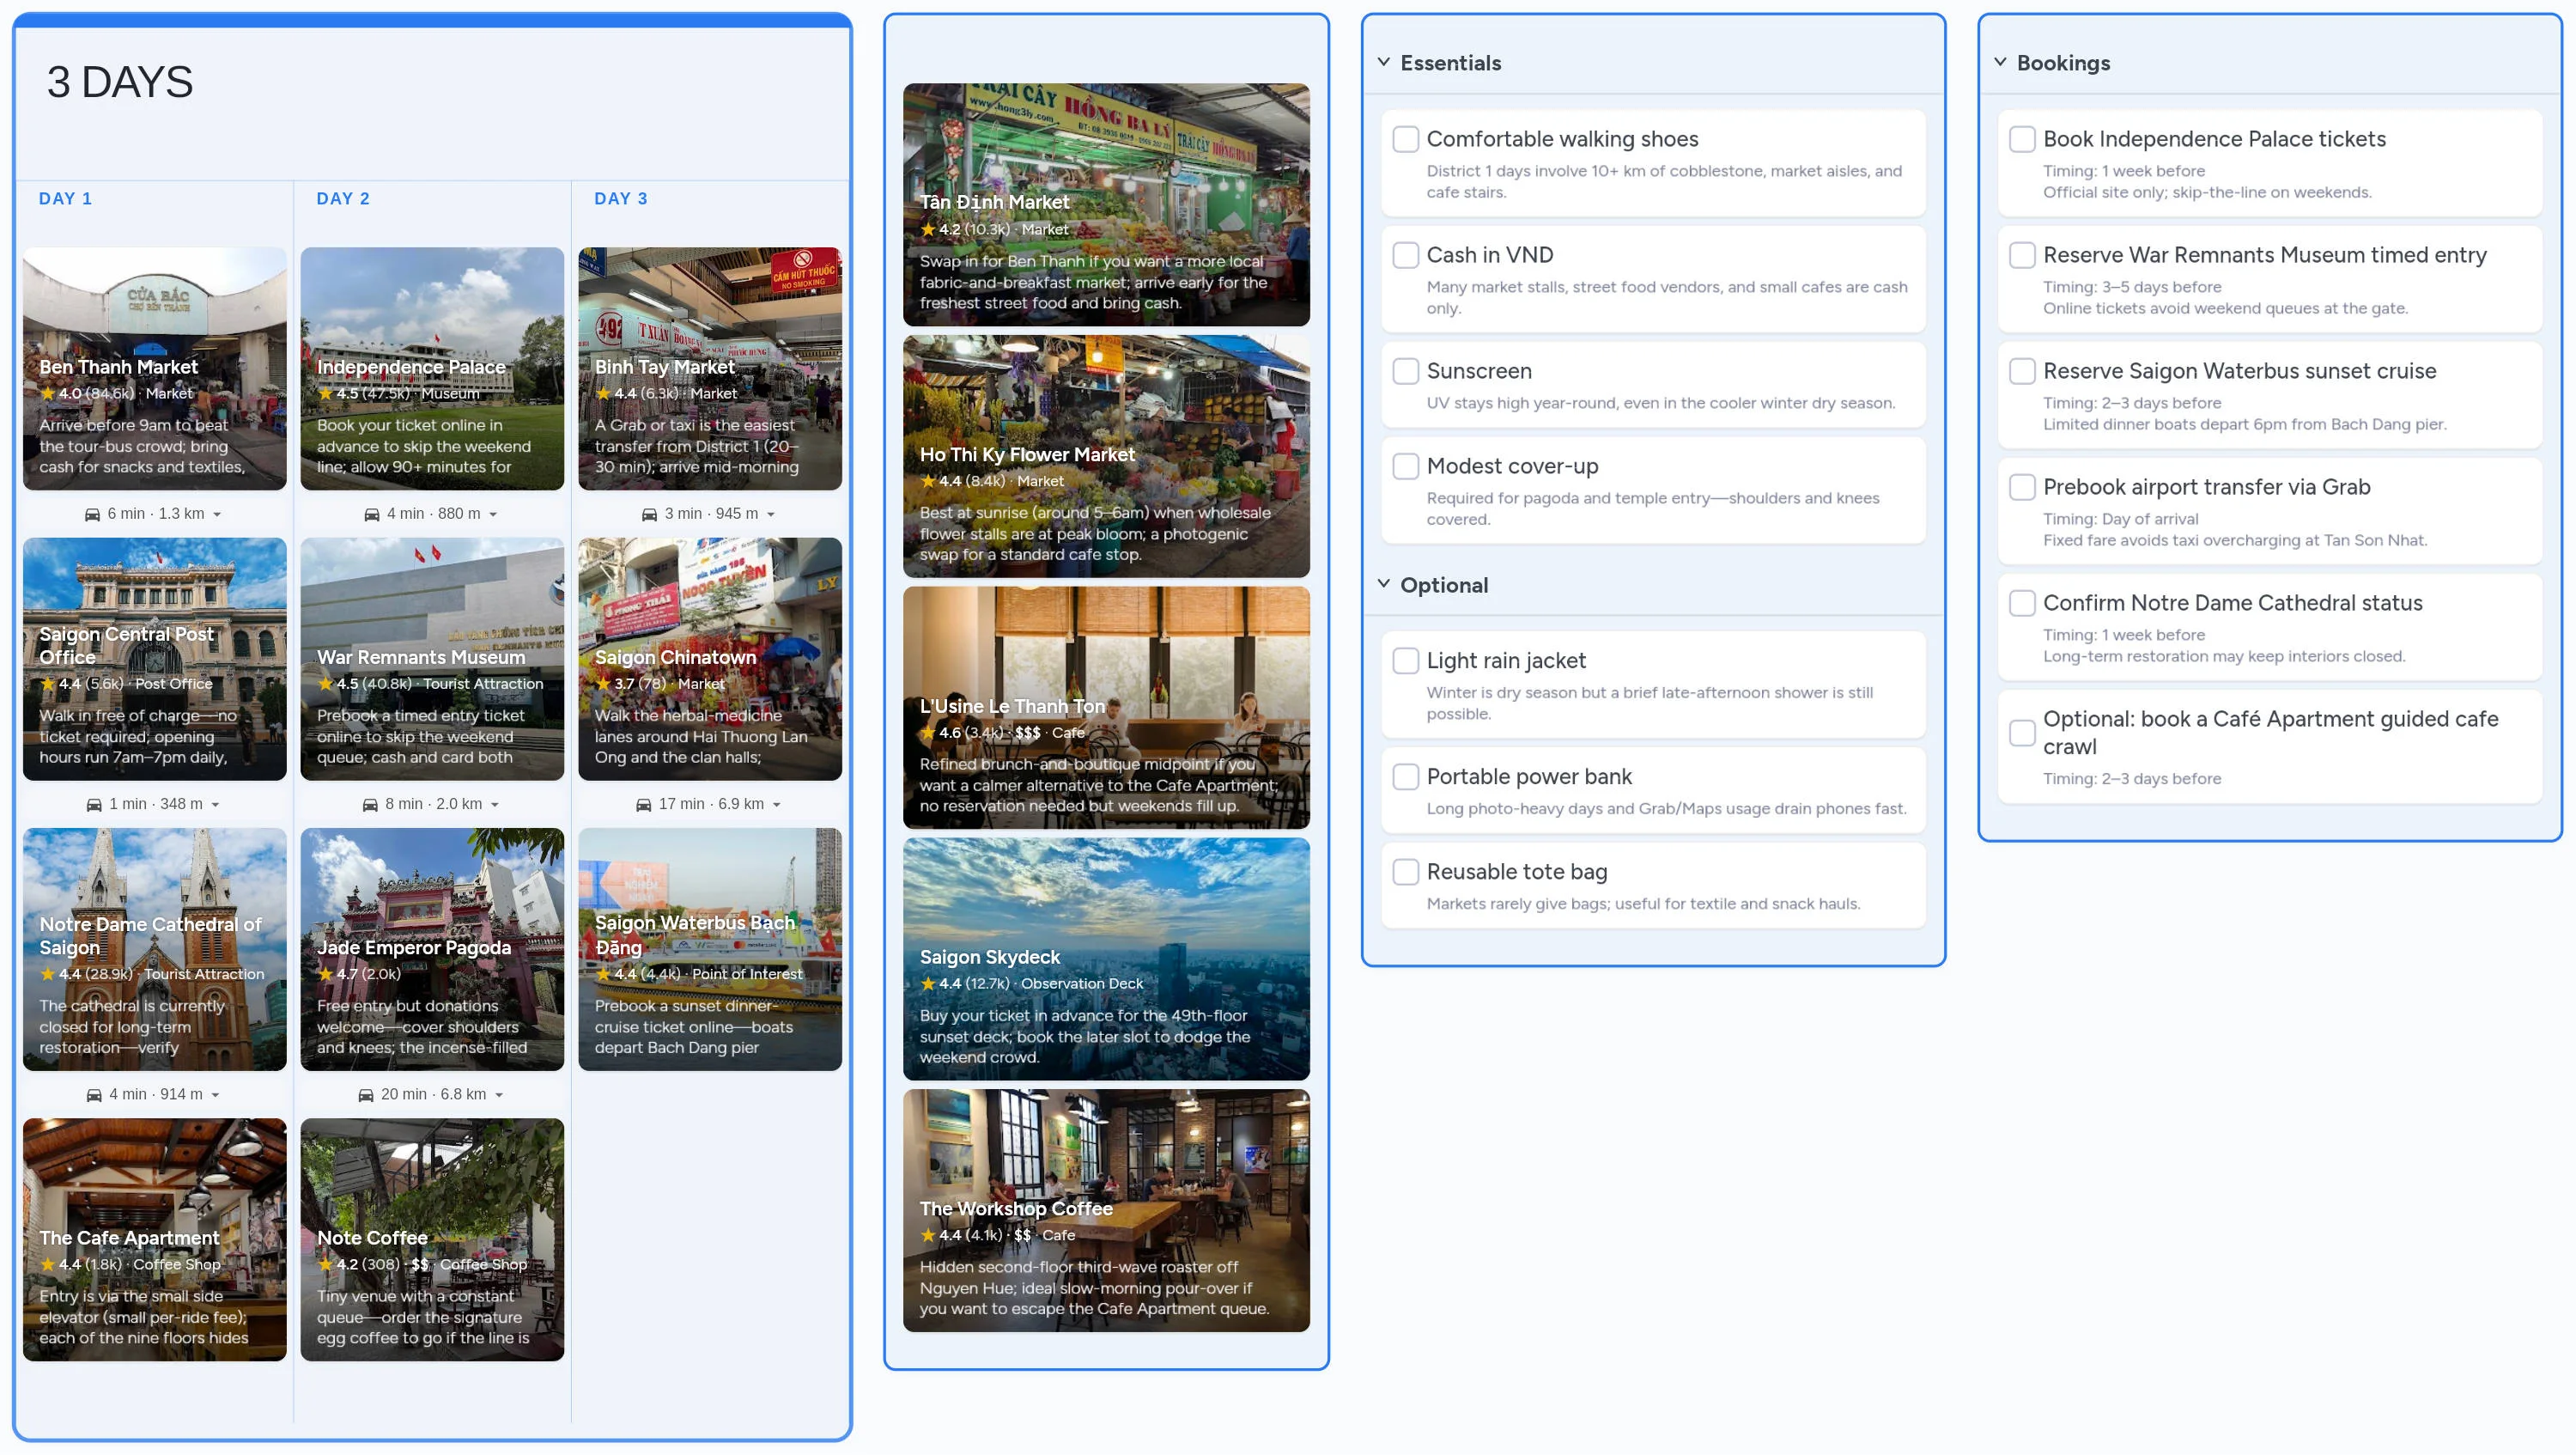This screenshot has width=2576, height=1455.
Task: Open the Saigon Skydeck suggestion
Action: [x=1106, y=959]
